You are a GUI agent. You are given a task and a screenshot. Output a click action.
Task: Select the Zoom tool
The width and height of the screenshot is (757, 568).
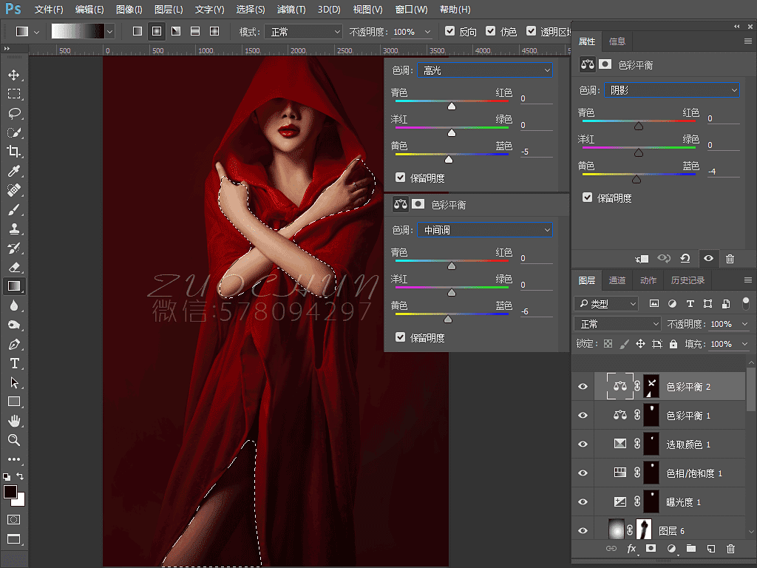click(x=14, y=440)
